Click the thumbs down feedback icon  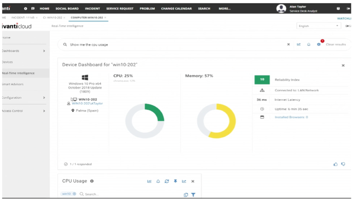[343, 164]
